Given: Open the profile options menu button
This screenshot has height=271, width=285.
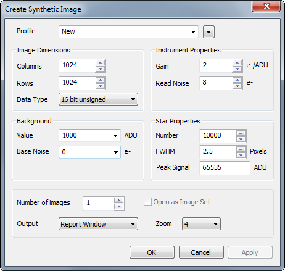Looking at the screenshot, I should pos(209,32).
